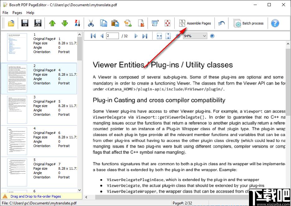Go to previous page in viewer
The image size is (291, 206).
(x=102, y=36)
